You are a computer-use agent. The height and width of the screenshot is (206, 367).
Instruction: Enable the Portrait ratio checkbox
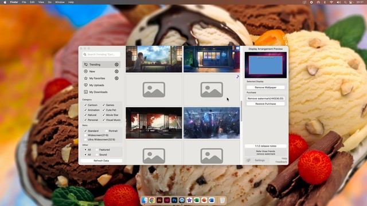(107, 131)
